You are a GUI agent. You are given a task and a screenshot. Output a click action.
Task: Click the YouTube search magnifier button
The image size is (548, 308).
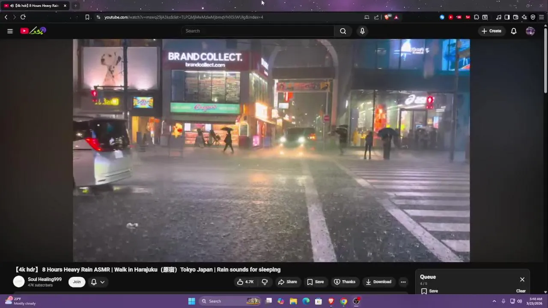coord(343,31)
